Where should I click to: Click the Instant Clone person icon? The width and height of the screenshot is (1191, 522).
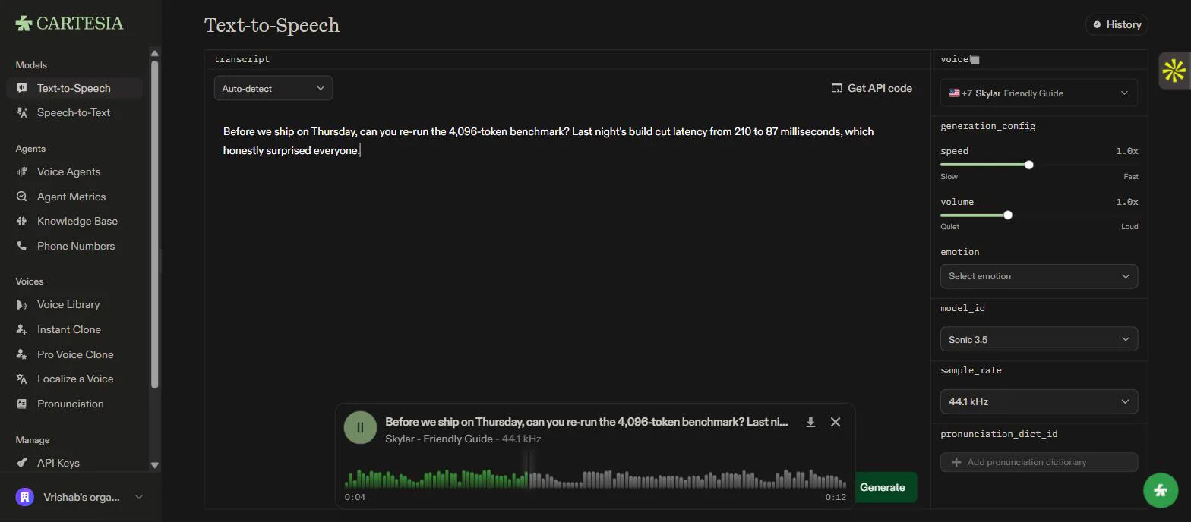click(21, 329)
